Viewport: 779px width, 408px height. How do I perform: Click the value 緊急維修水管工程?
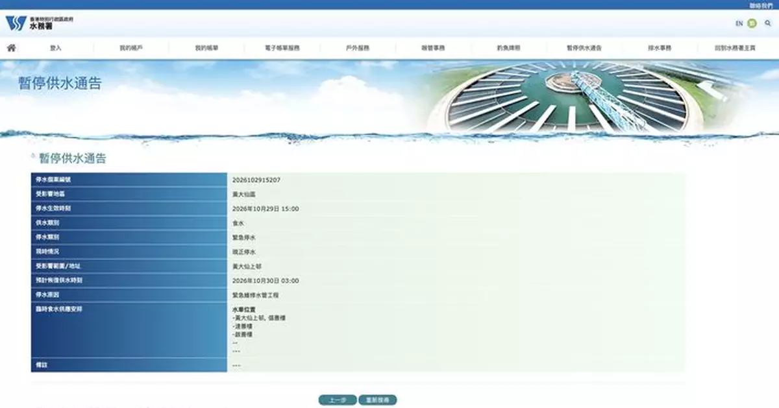point(256,295)
